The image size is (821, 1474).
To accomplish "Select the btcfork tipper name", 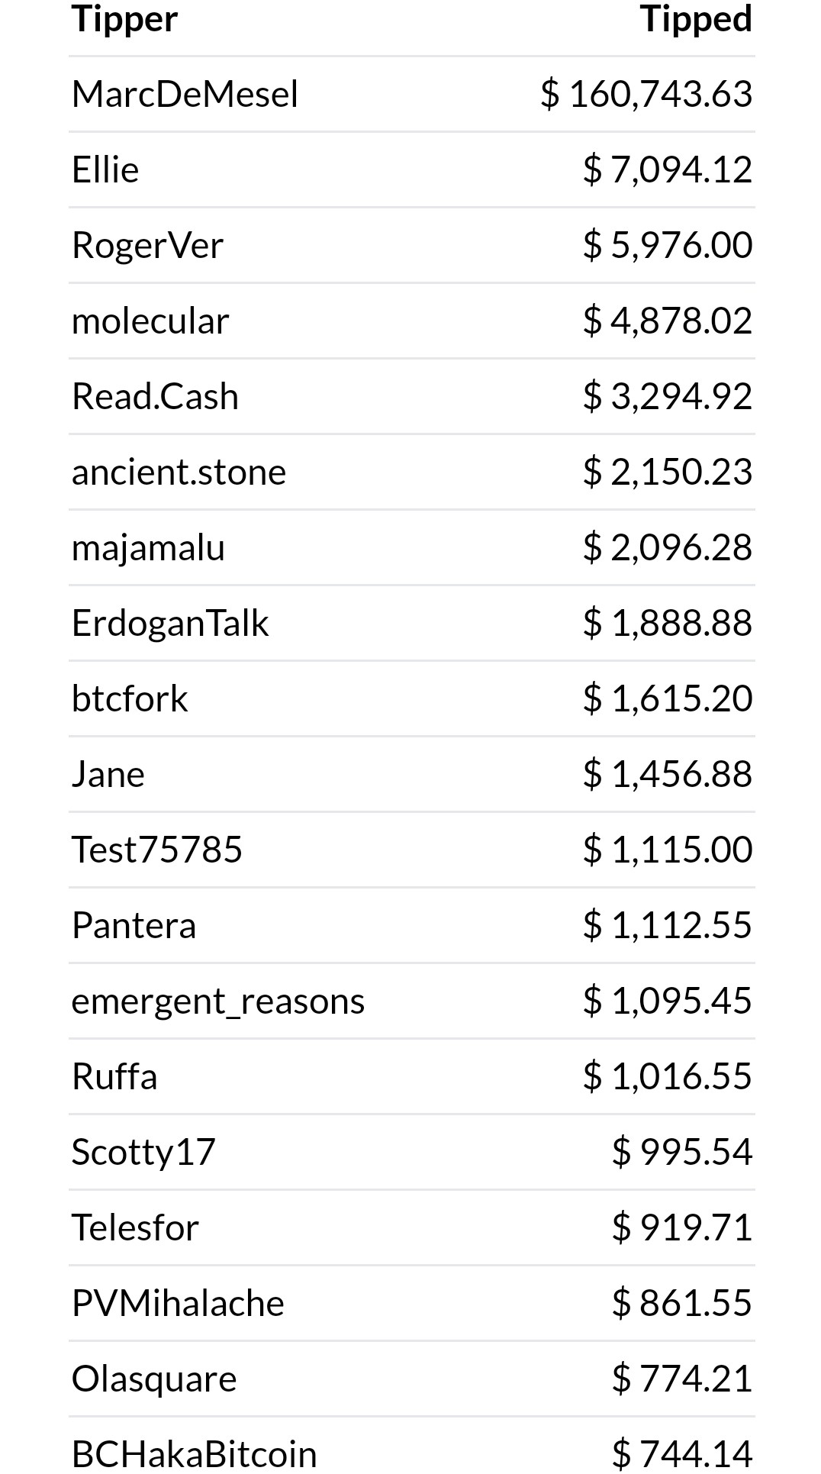I will tap(130, 698).
